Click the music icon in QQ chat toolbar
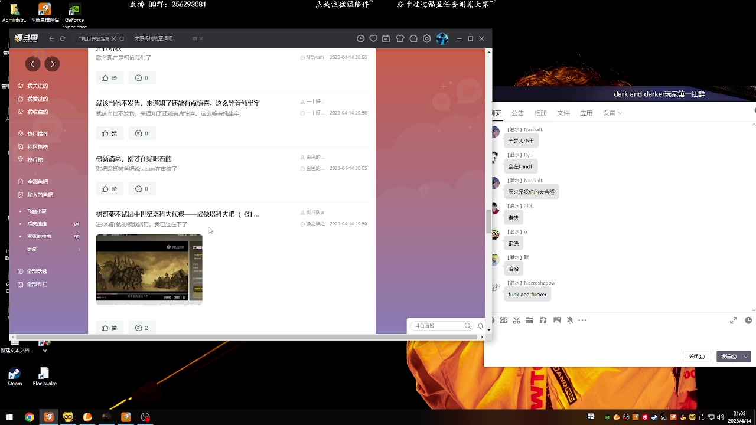 [543, 321]
